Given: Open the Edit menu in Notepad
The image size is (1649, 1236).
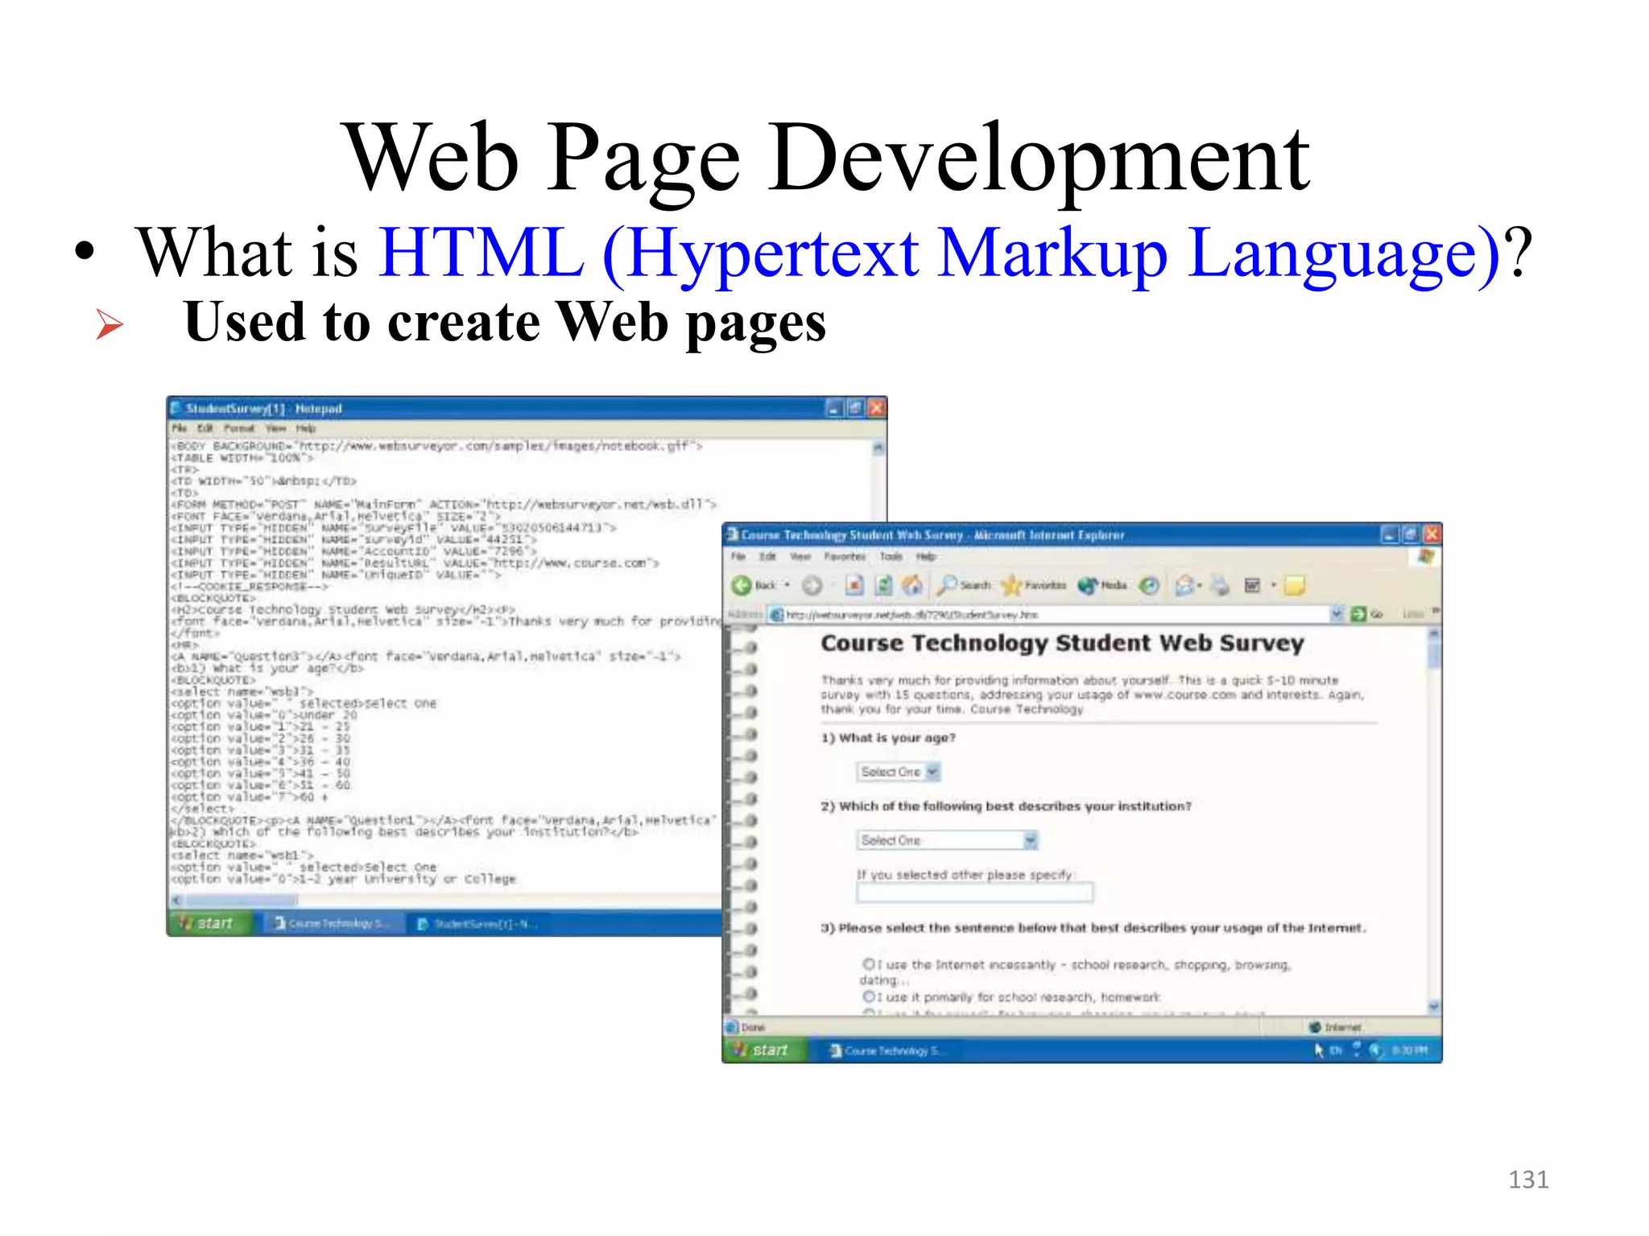Looking at the screenshot, I should (x=206, y=428).
